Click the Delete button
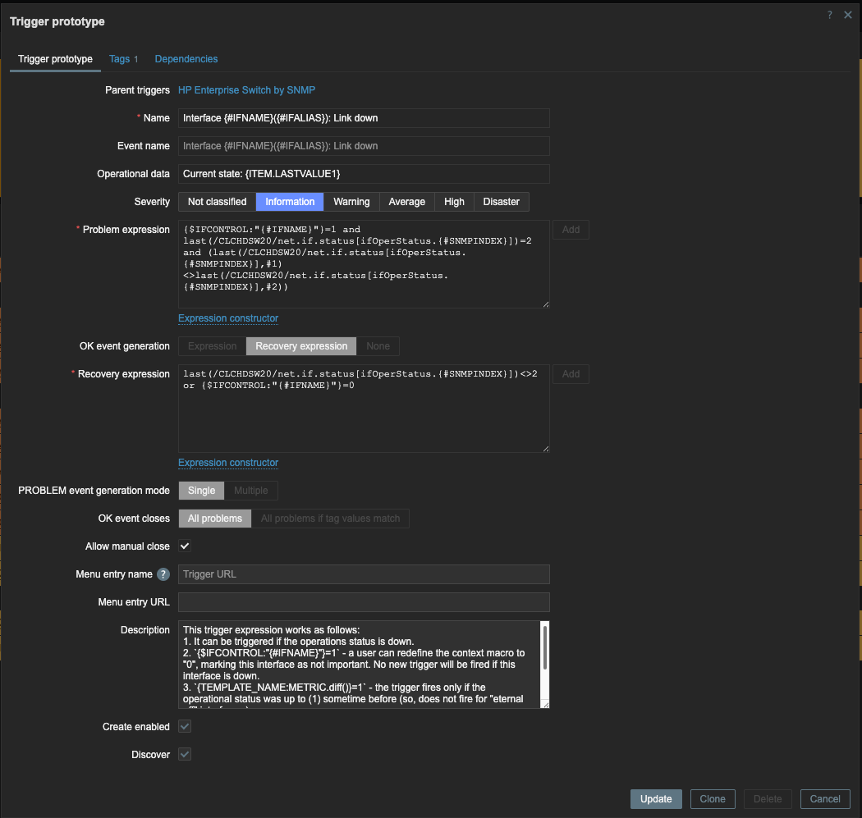862x818 pixels. [768, 799]
